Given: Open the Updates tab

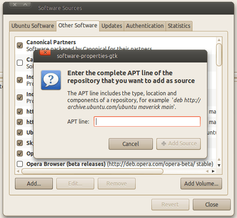Looking at the screenshot, I should pyautogui.click(x=112, y=26).
